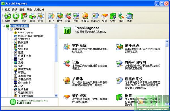Open the 痕迹 traces toolbar icon
This screenshot has height=111, width=170.
click(121, 18)
